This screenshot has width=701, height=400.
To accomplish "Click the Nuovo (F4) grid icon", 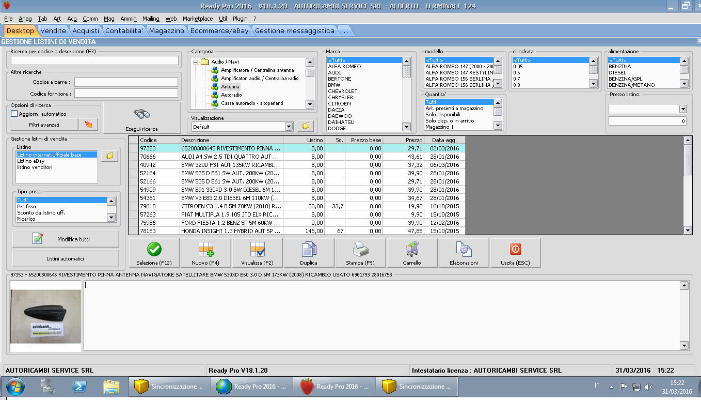I will point(206,250).
